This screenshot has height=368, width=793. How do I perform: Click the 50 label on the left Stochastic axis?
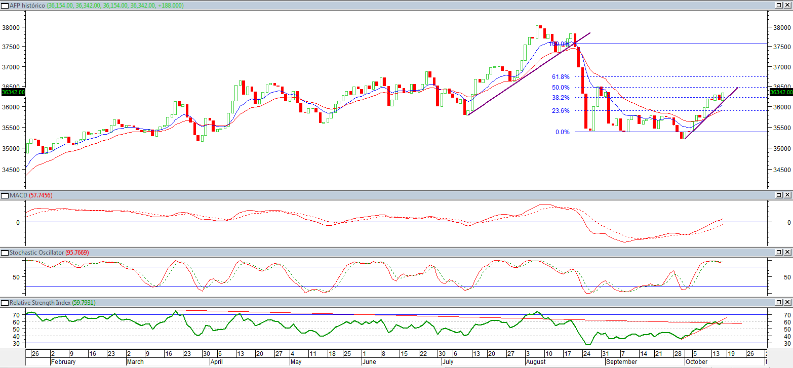16,277
